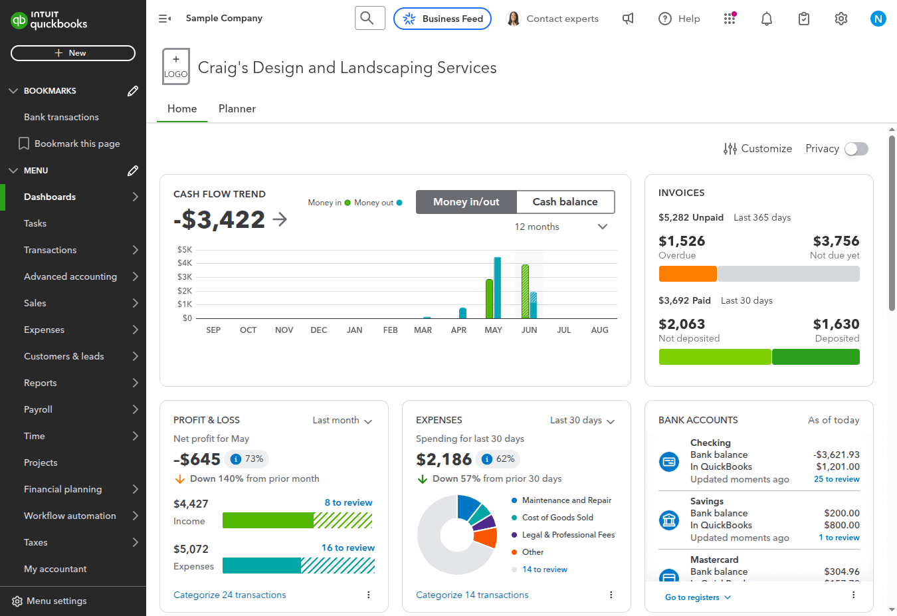This screenshot has width=897, height=616.
Task: Click the 16 to review expenses link
Action: (348, 548)
